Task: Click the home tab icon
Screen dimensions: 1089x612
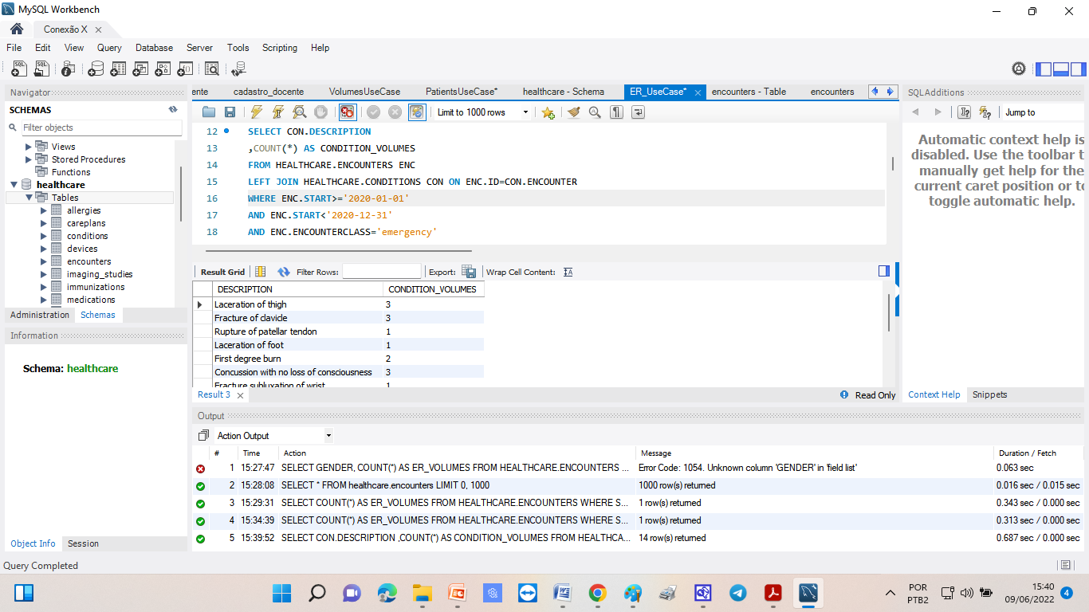Action: (16, 29)
